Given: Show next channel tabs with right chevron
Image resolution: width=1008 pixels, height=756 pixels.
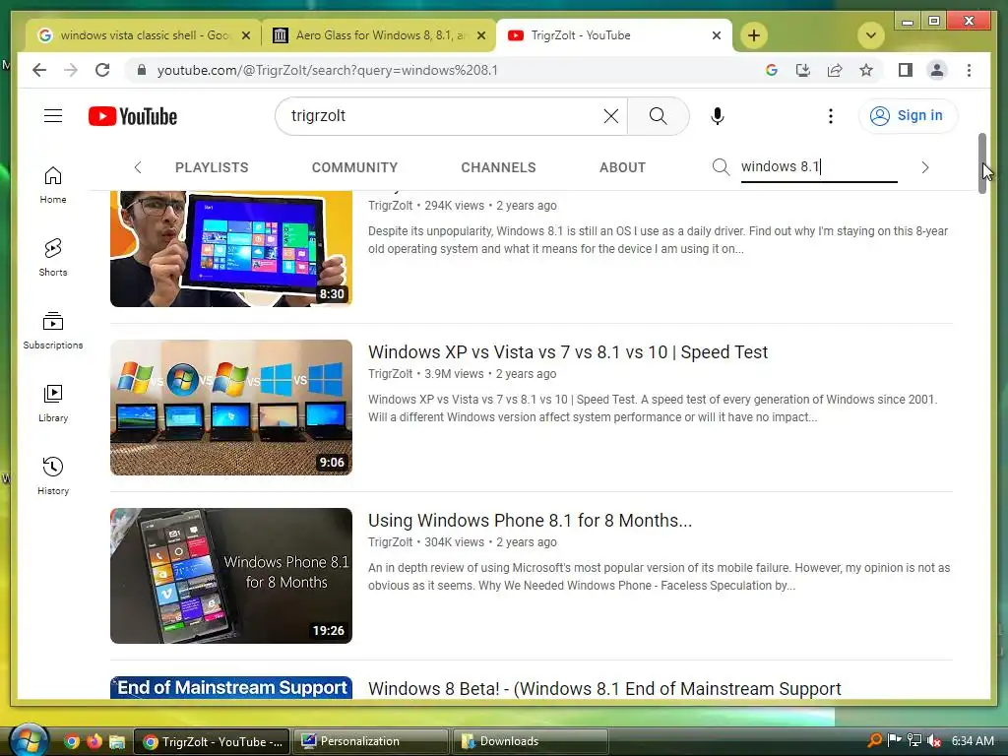Looking at the screenshot, I should point(925,167).
